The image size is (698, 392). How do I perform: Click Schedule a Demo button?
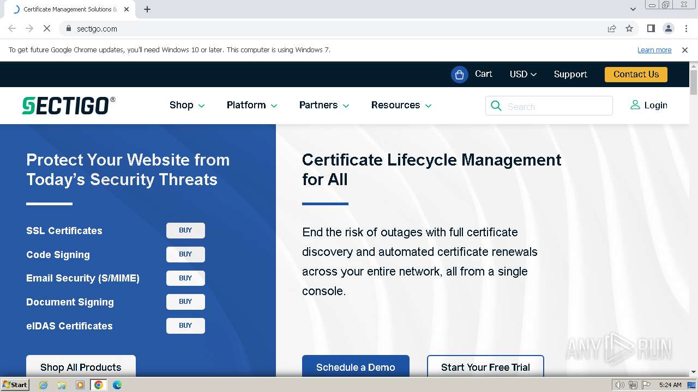click(x=356, y=366)
